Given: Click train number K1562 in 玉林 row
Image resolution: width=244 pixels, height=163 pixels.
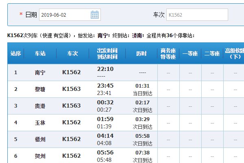Looking at the screenshot, I should [72, 122].
